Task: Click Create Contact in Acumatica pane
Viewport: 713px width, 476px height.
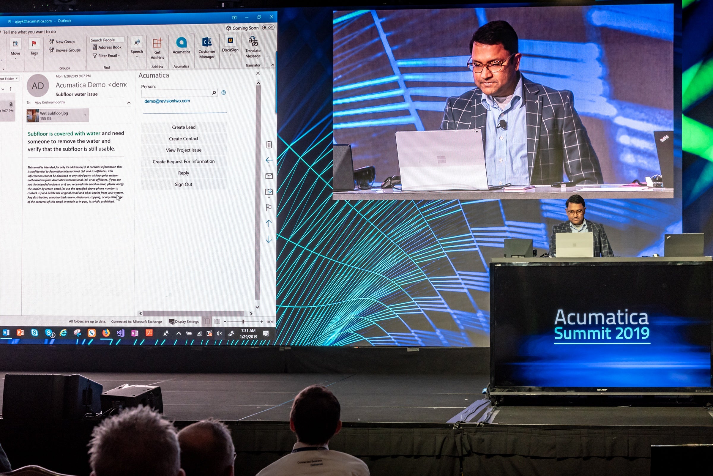Action: click(184, 138)
